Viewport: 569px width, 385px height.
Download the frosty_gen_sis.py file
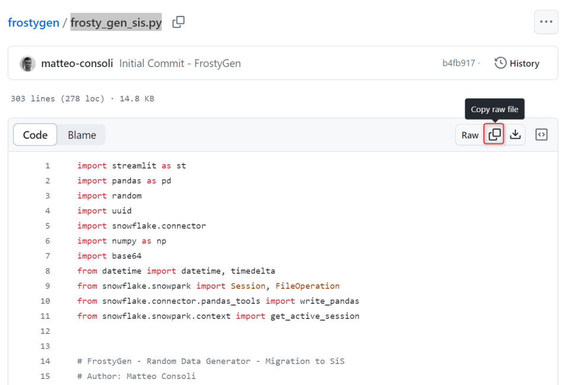coord(515,135)
